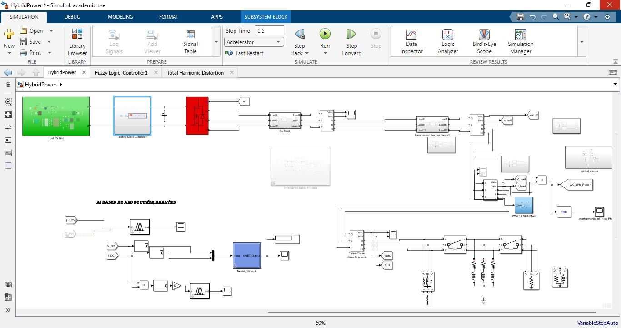Open the Save dropdown arrow

[x=49, y=42]
